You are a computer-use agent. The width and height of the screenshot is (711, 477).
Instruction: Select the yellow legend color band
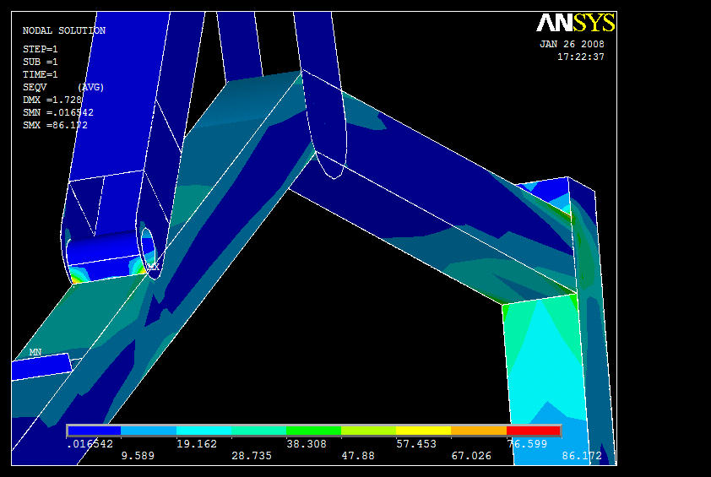424,431
